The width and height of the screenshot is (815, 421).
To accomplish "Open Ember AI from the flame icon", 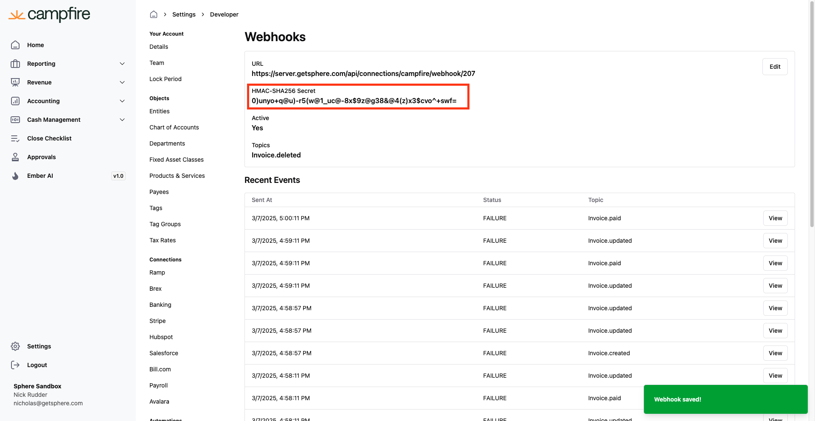I will tap(15, 176).
